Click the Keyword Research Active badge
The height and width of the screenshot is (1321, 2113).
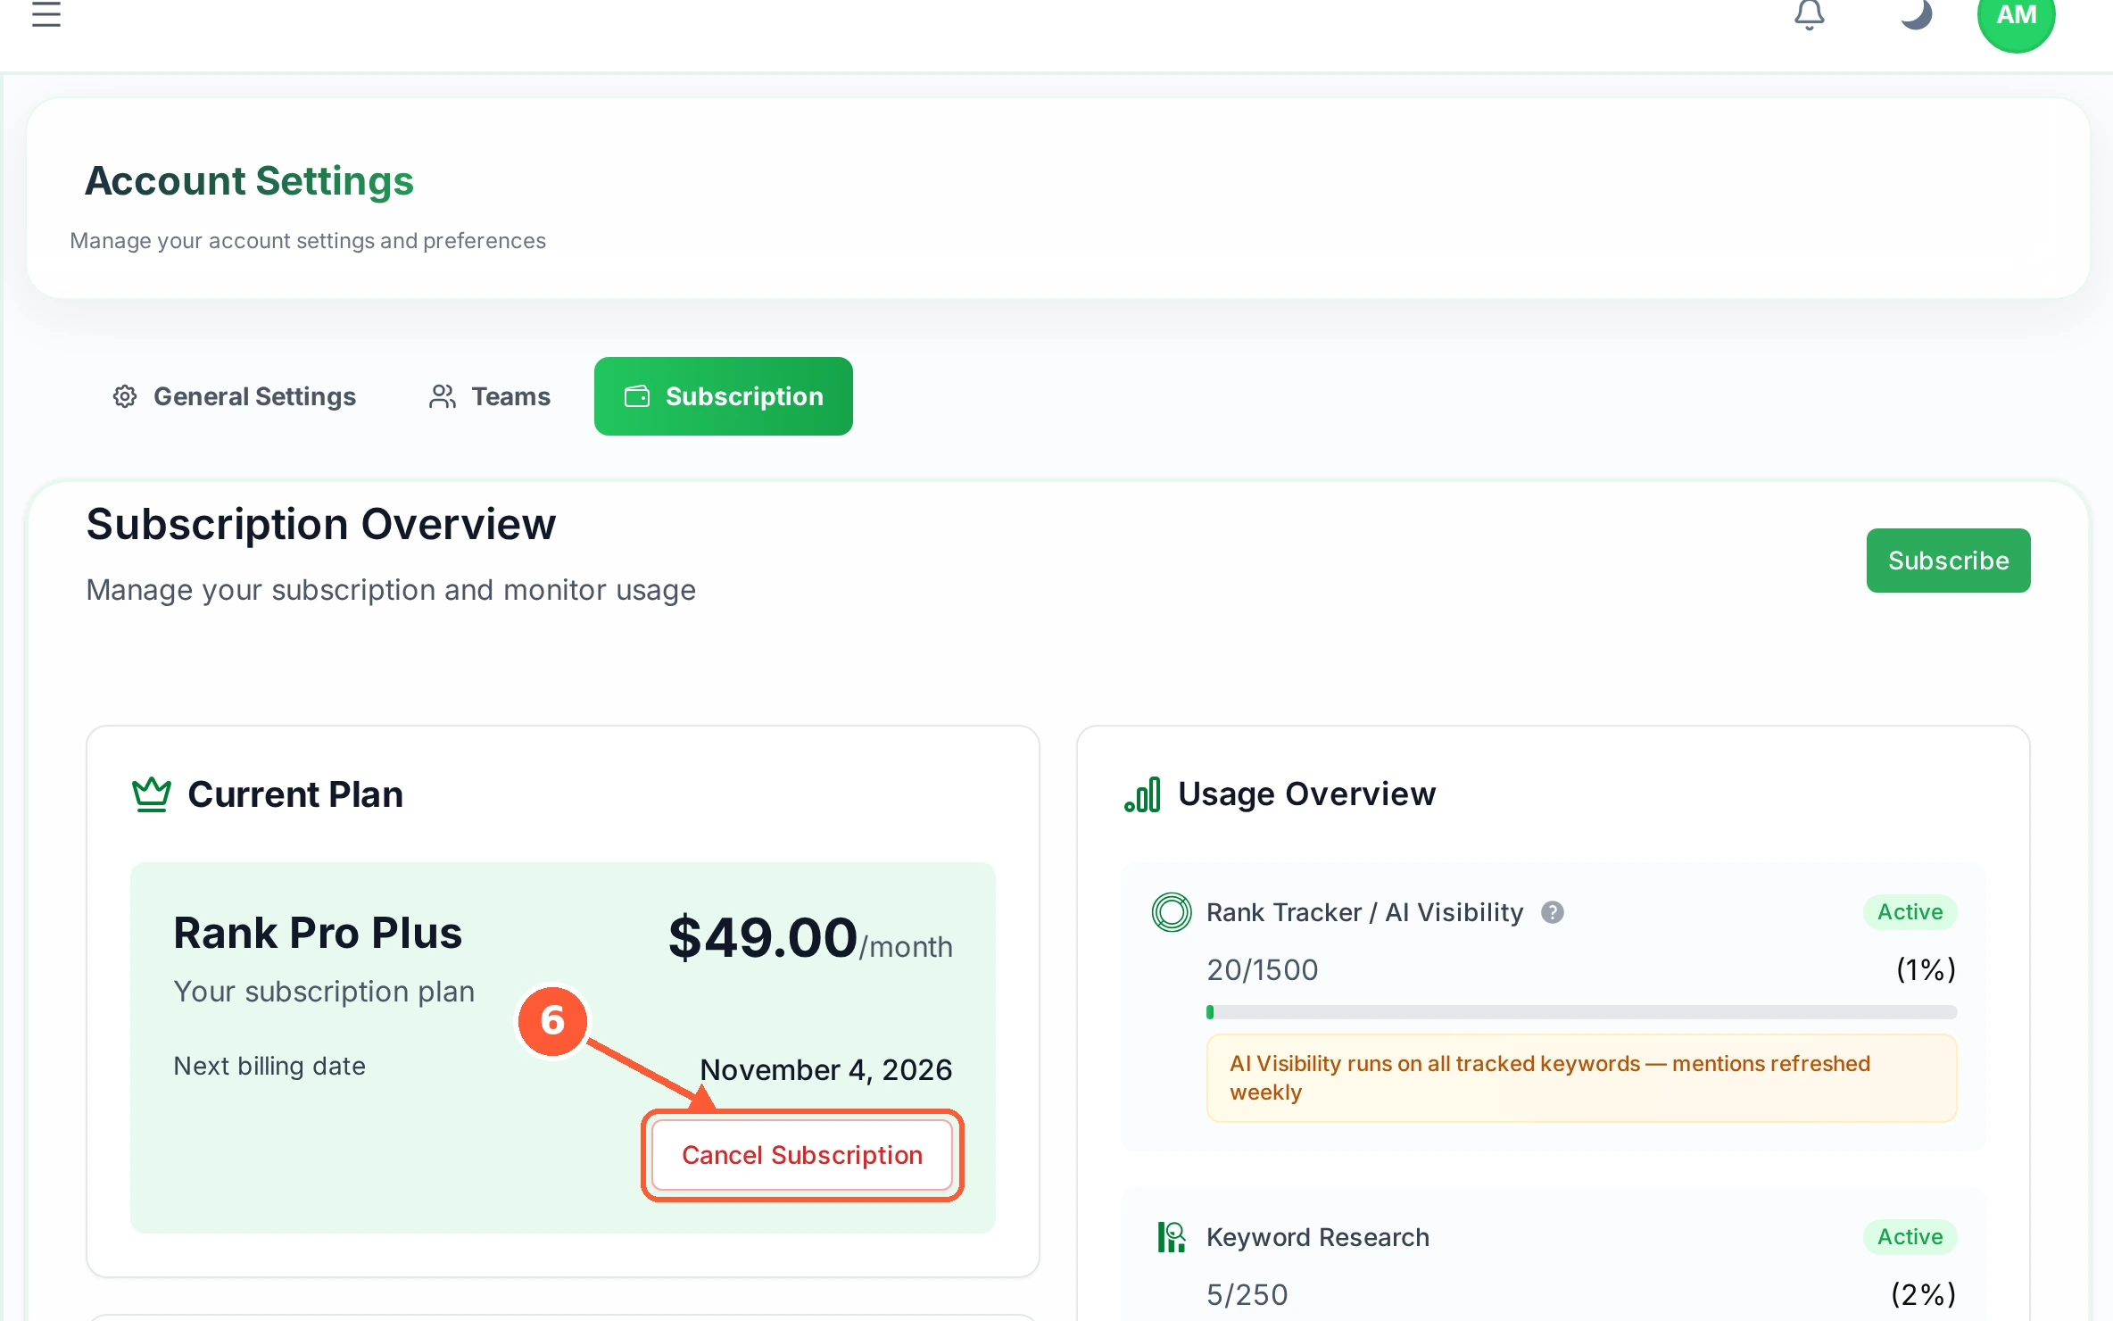click(x=1910, y=1237)
